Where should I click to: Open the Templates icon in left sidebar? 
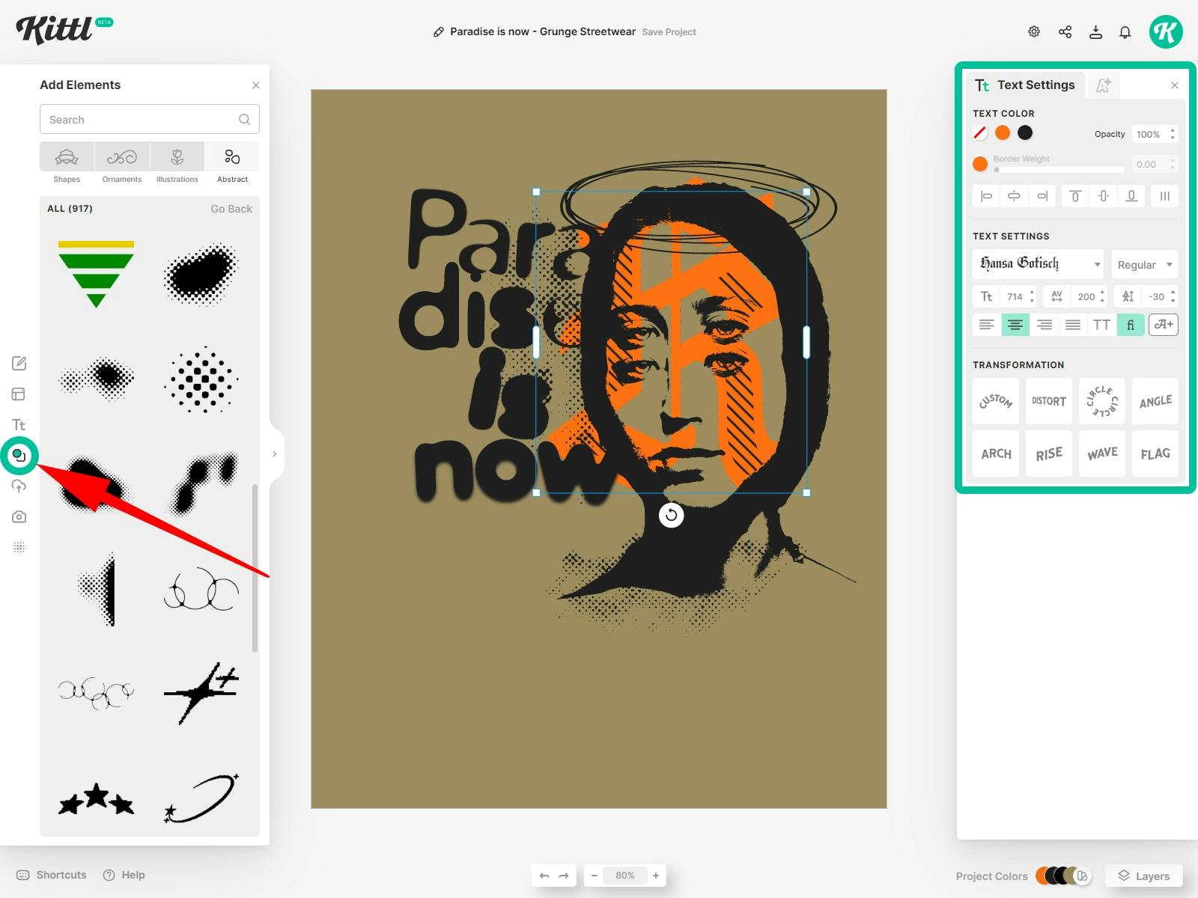[19, 394]
